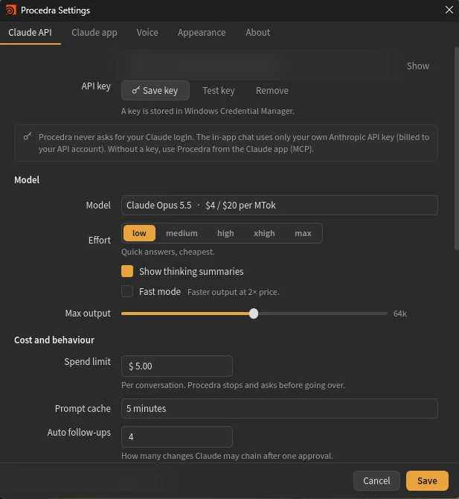The image size is (459, 499).
Task: Switch to the Claude API tab
Action: pos(31,33)
